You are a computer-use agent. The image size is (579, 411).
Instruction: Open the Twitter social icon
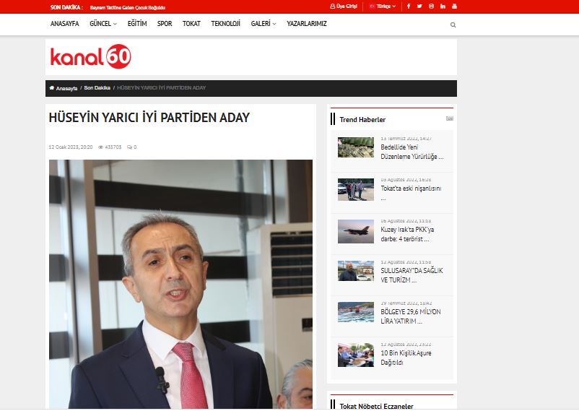pyautogui.click(x=419, y=7)
